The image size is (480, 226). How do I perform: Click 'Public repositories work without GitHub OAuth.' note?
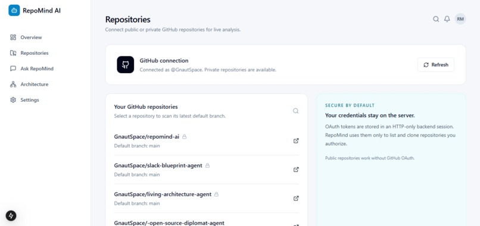pos(369,158)
